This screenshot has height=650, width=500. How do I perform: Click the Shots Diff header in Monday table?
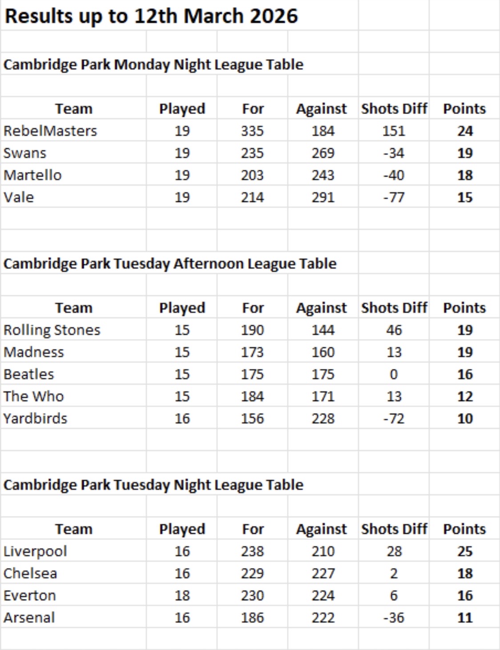pos(394,109)
